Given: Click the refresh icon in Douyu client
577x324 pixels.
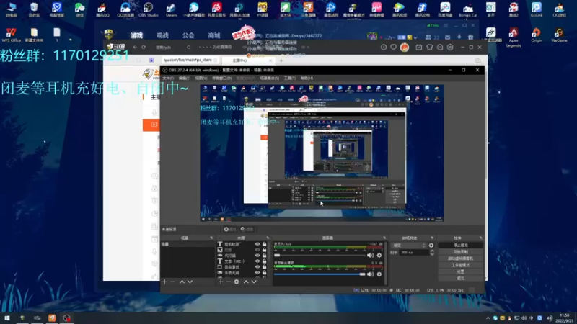Looking at the screenshot, I should click(144, 48).
